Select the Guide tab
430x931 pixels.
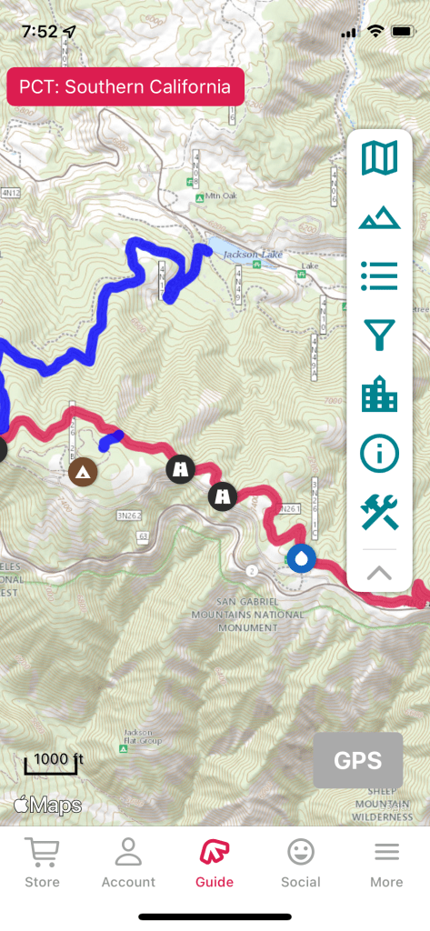coord(215,864)
